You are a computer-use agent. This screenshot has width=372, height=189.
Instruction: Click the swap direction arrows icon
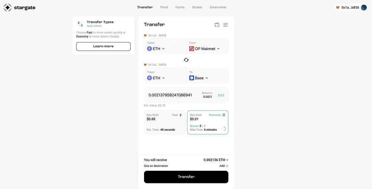pos(186,60)
